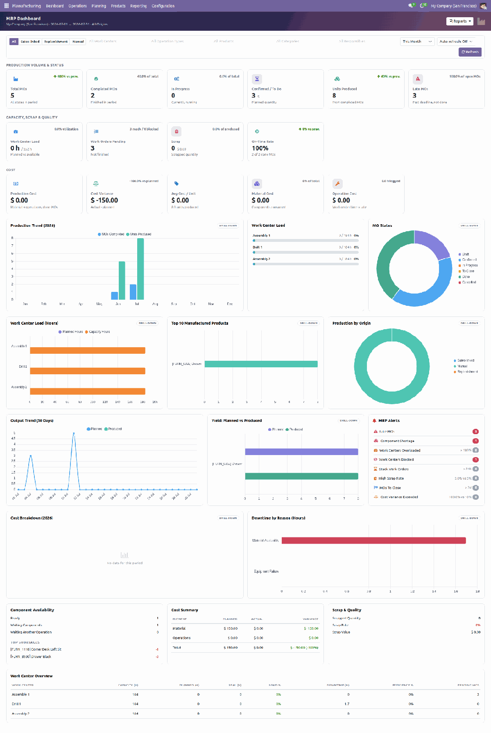
Task: Open the All Responsibles filter dropdown
Action: point(367,41)
